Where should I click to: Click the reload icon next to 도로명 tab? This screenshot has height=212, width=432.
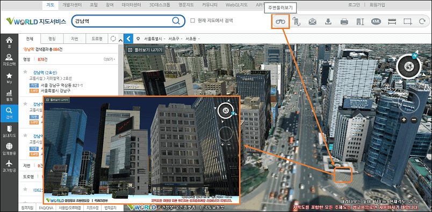coord(113,39)
